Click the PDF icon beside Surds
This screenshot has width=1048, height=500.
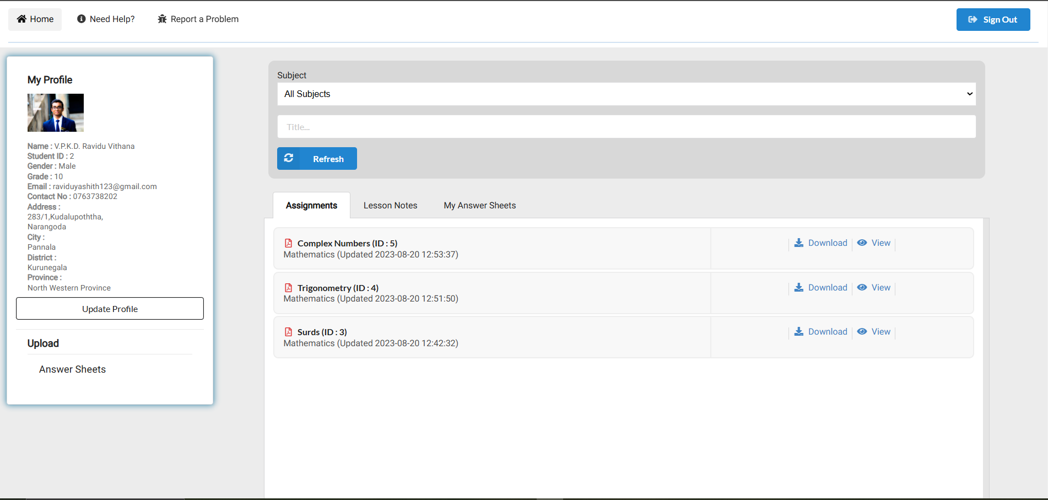288,332
